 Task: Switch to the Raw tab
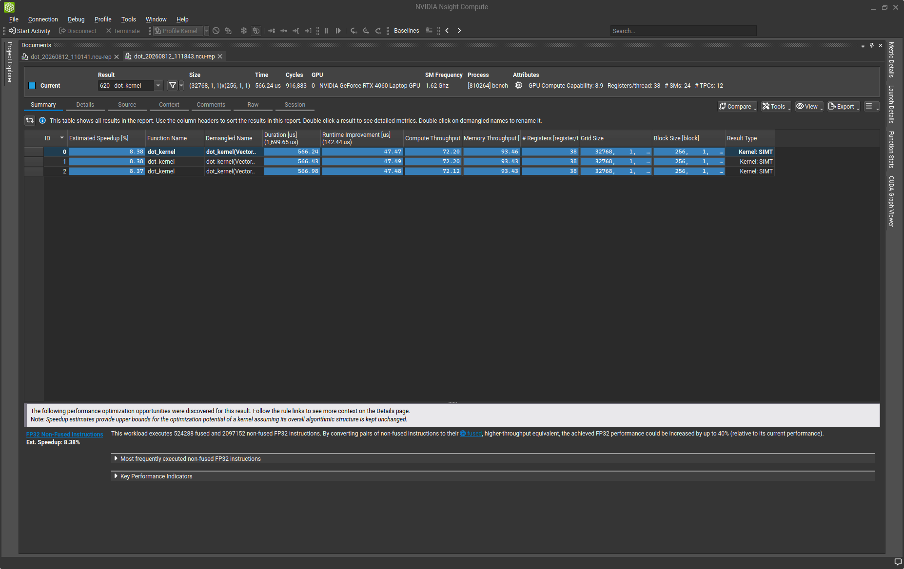point(253,105)
